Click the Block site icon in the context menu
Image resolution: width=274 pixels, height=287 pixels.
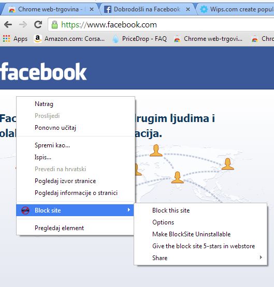click(25, 210)
